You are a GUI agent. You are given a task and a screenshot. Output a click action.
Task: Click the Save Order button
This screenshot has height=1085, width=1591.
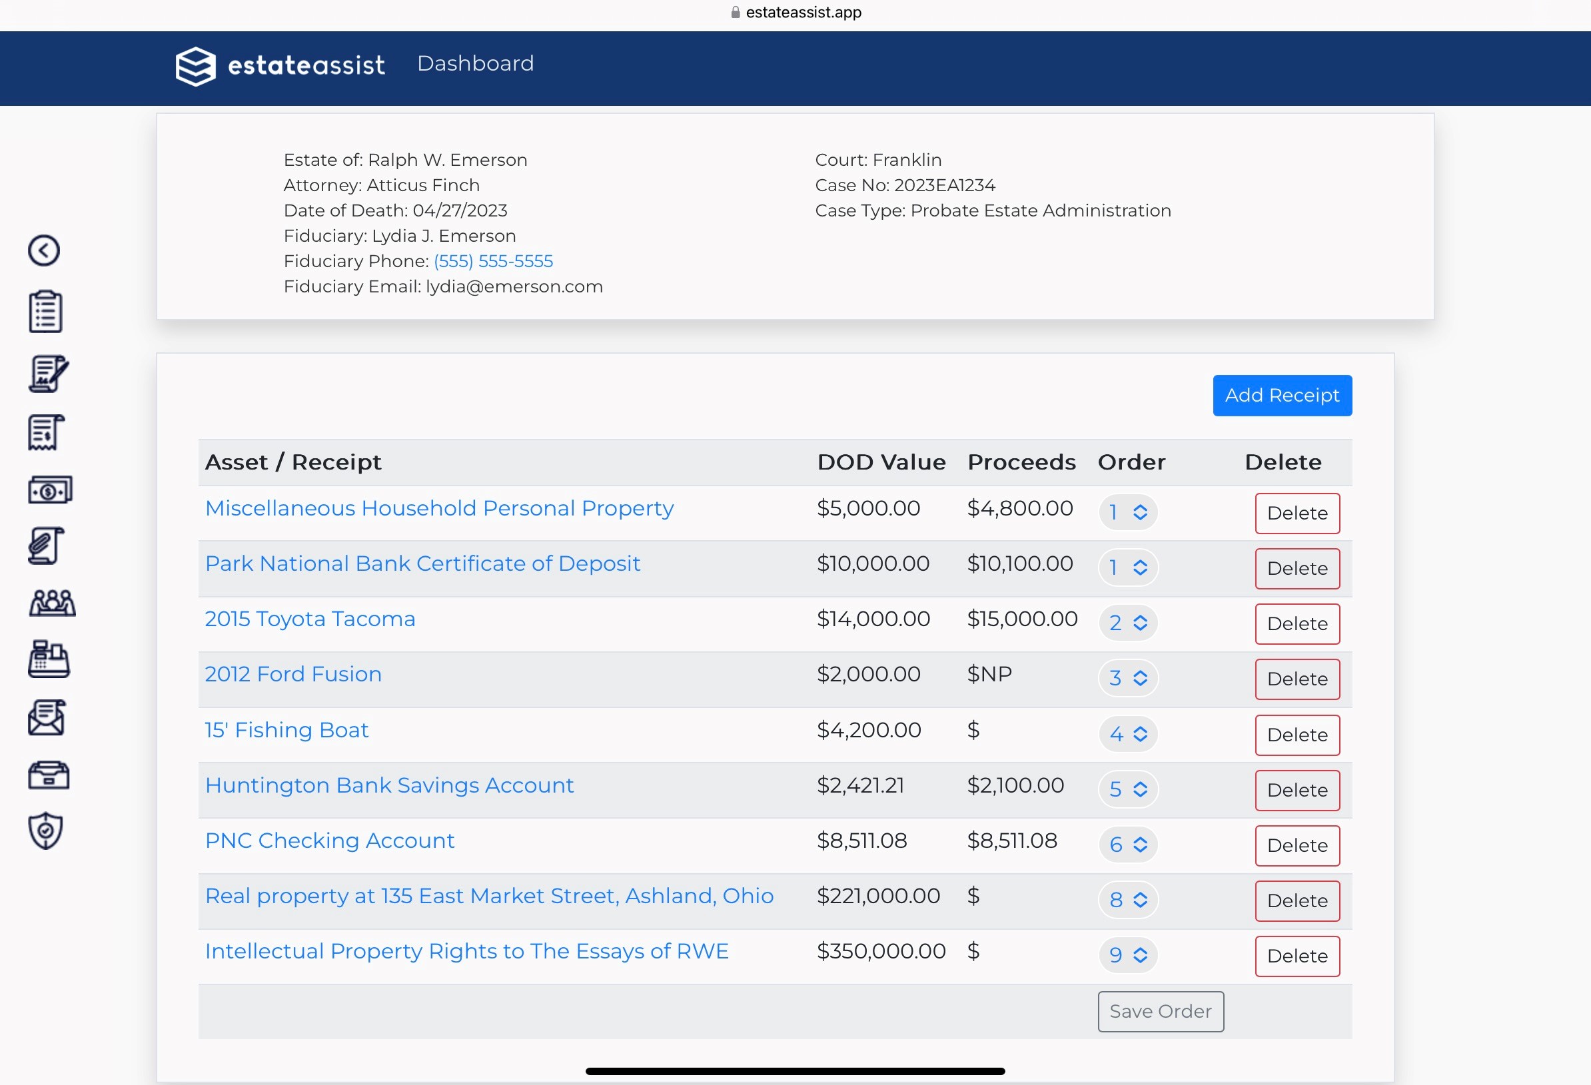click(x=1160, y=1012)
